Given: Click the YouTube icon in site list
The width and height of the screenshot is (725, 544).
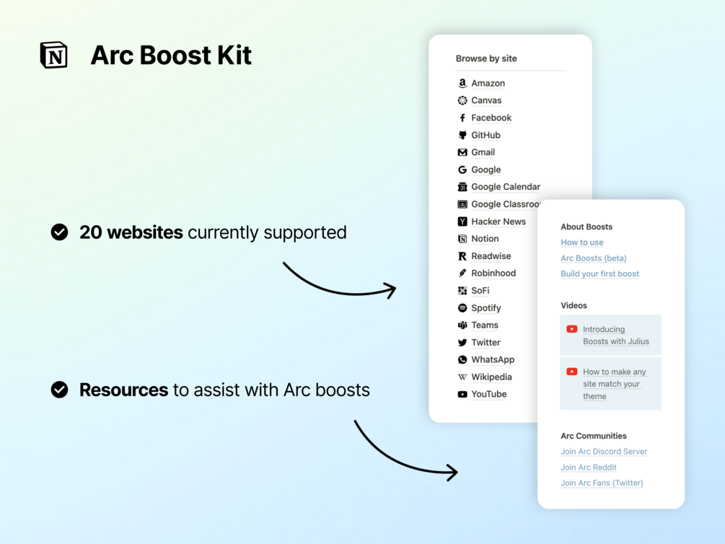Looking at the screenshot, I should tap(462, 394).
